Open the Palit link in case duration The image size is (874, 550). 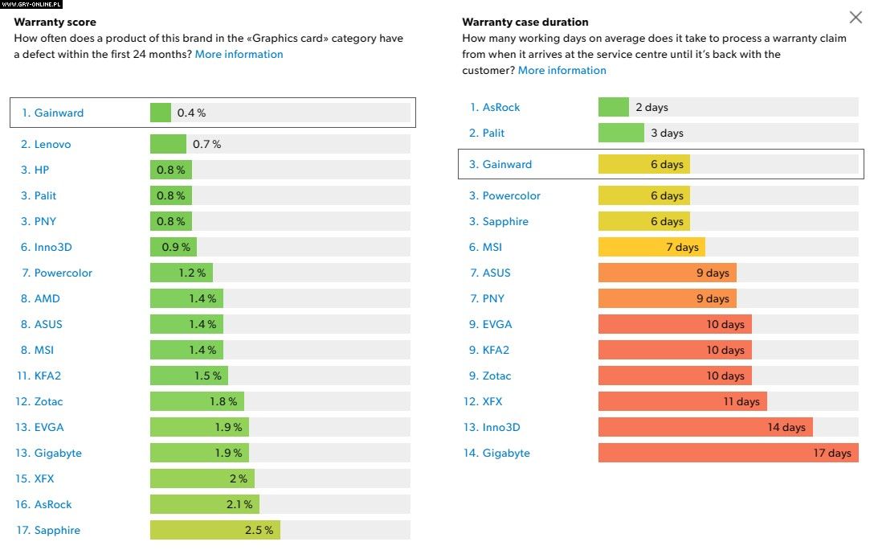click(493, 133)
